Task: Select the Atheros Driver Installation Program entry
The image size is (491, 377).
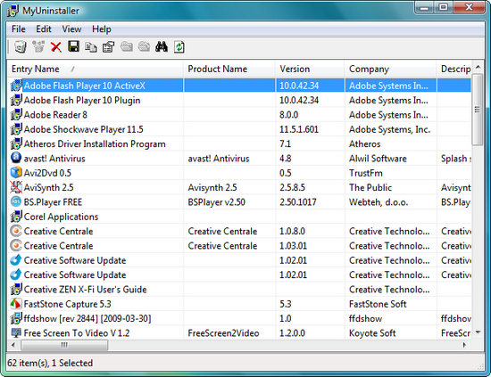Action: click(95, 143)
